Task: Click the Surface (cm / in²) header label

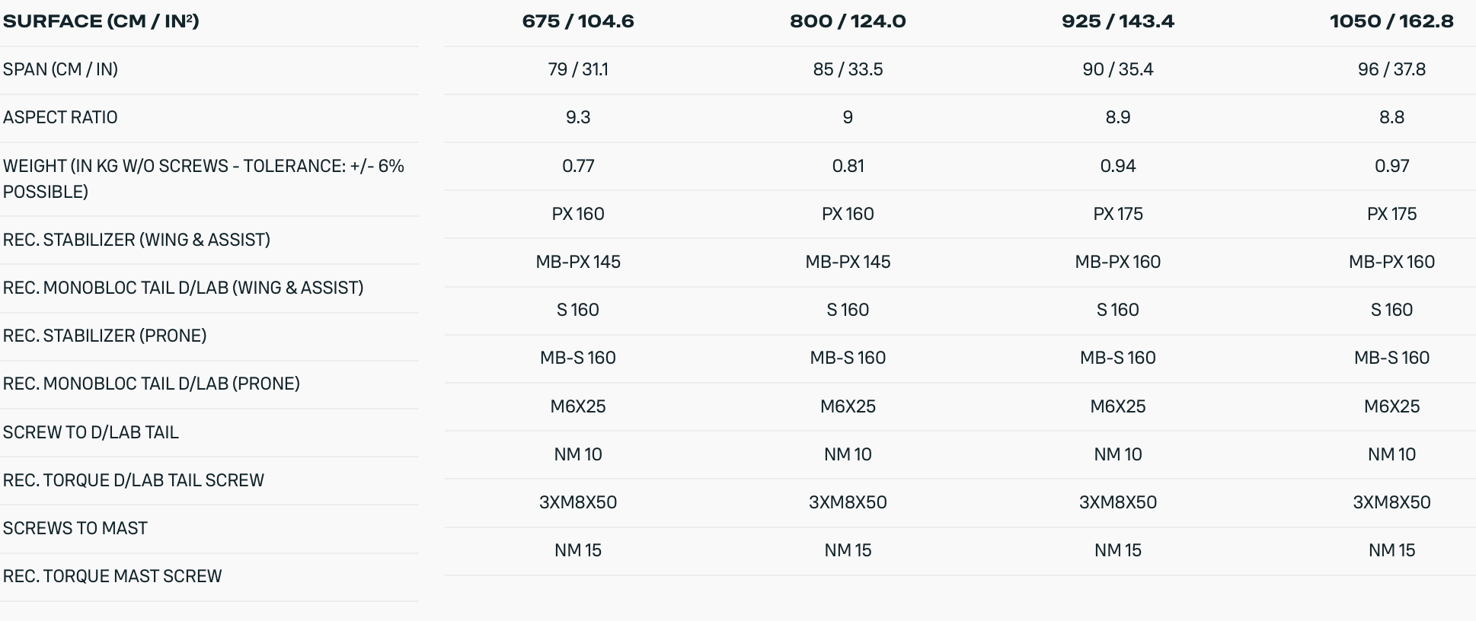Action: click(101, 21)
